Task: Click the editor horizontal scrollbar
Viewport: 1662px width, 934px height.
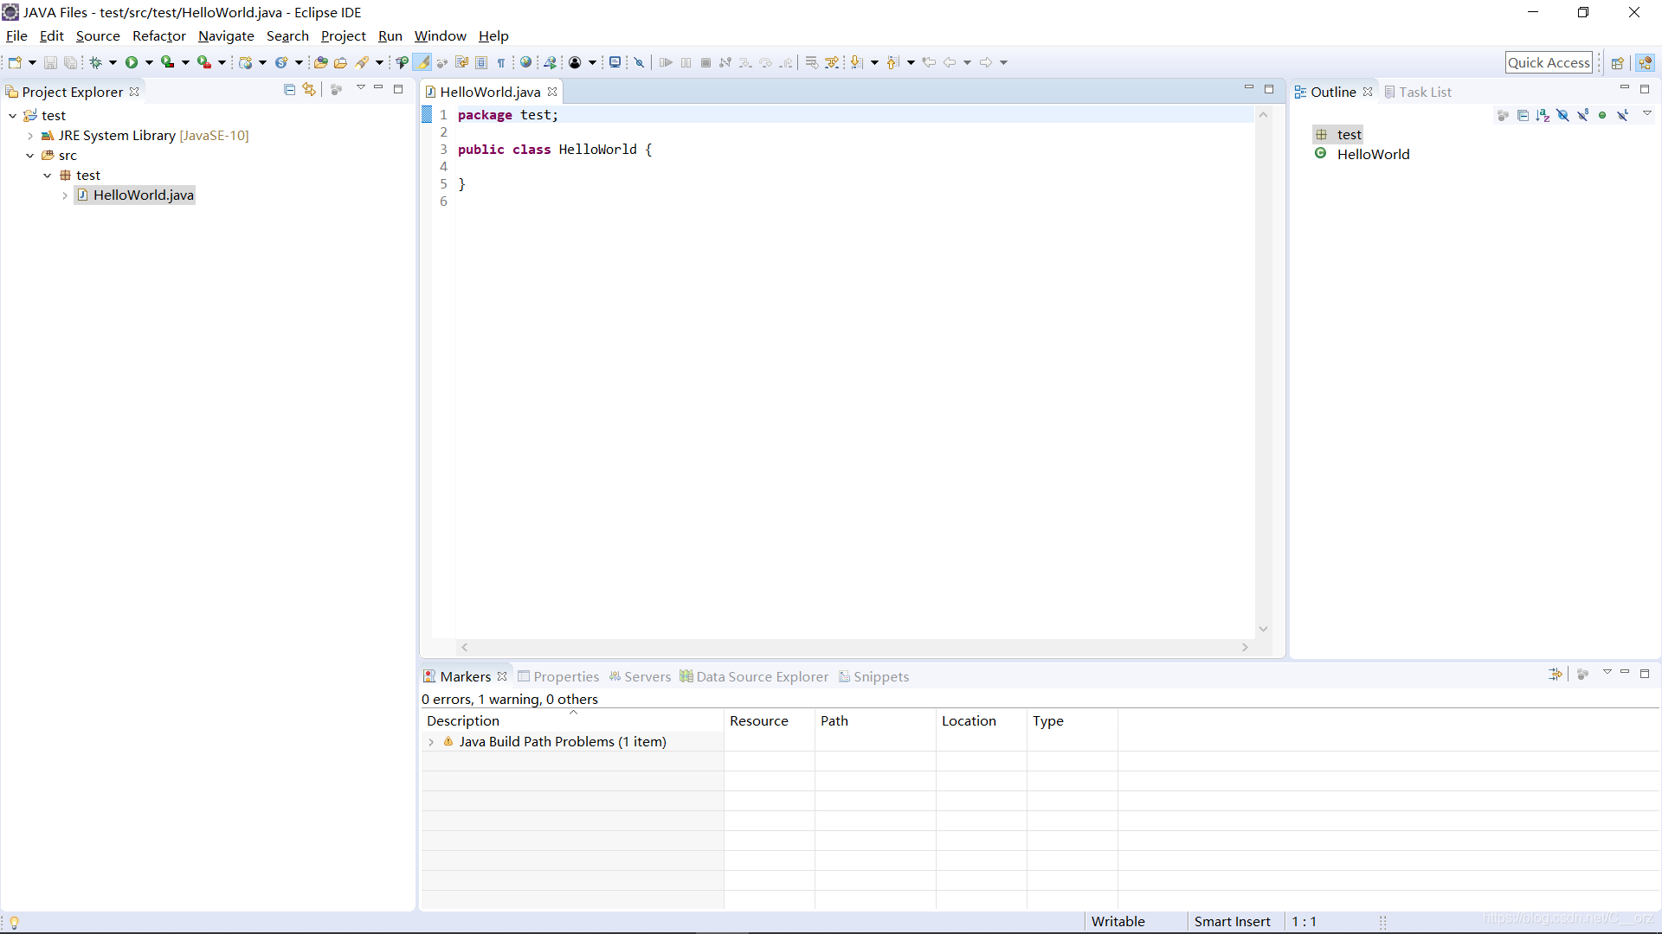Action: pos(854,647)
